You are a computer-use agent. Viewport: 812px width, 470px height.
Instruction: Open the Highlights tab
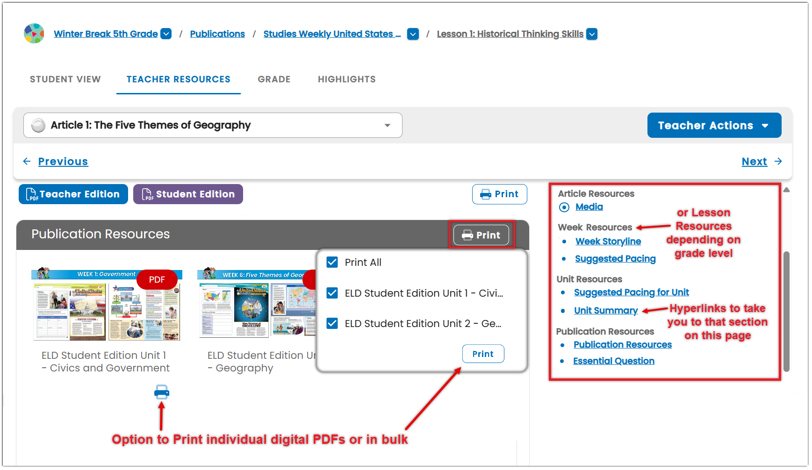[x=347, y=79]
